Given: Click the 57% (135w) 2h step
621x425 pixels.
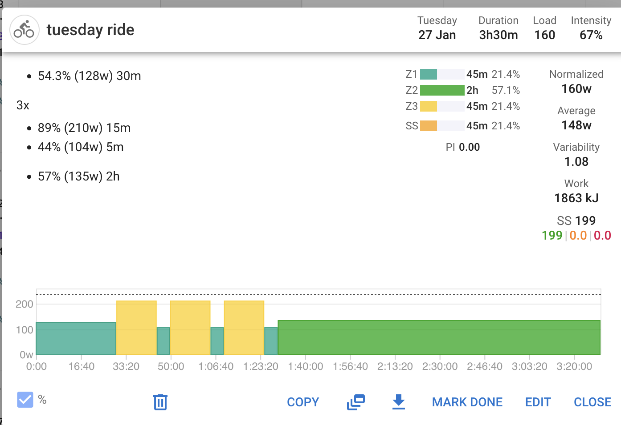Looking at the screenshot, I should pyautogui.click(x=79, y=176).
